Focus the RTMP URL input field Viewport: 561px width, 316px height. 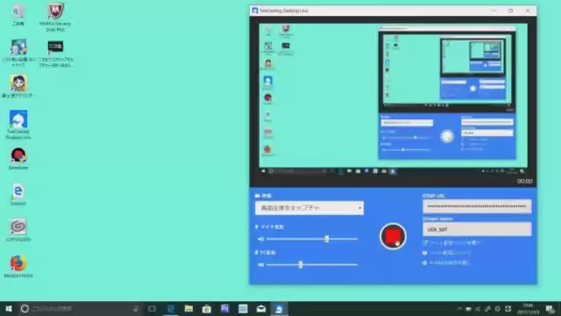477,206
